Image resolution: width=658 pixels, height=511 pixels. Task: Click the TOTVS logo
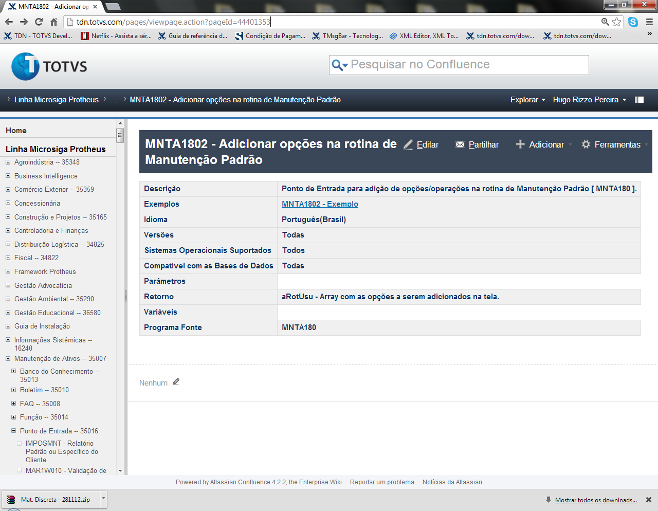click(49, 66)
